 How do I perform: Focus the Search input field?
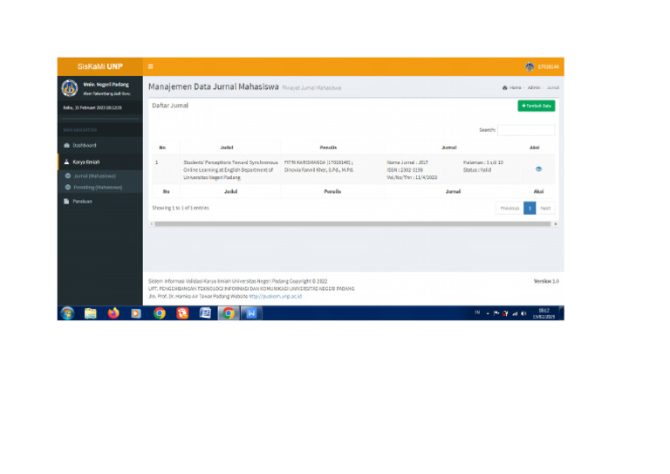[x=526, y=130]
